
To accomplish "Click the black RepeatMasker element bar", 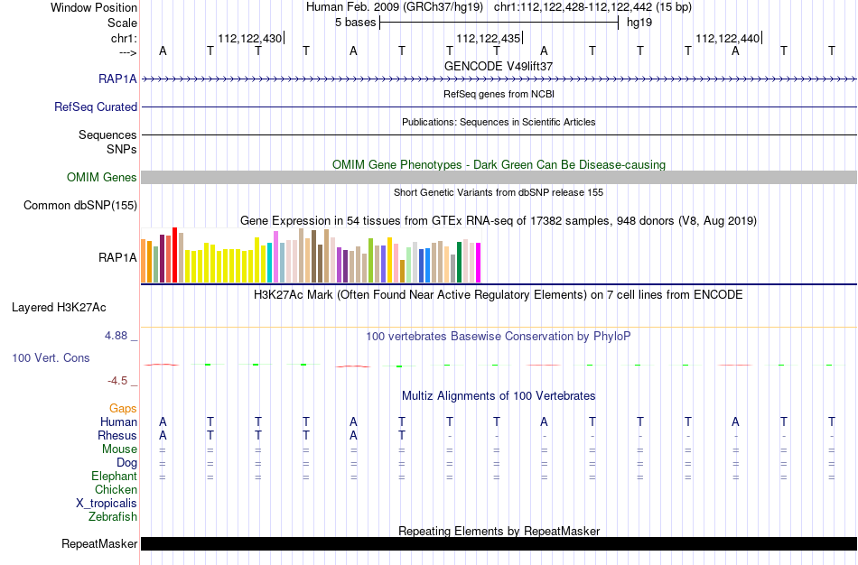I will click(499, 543).
